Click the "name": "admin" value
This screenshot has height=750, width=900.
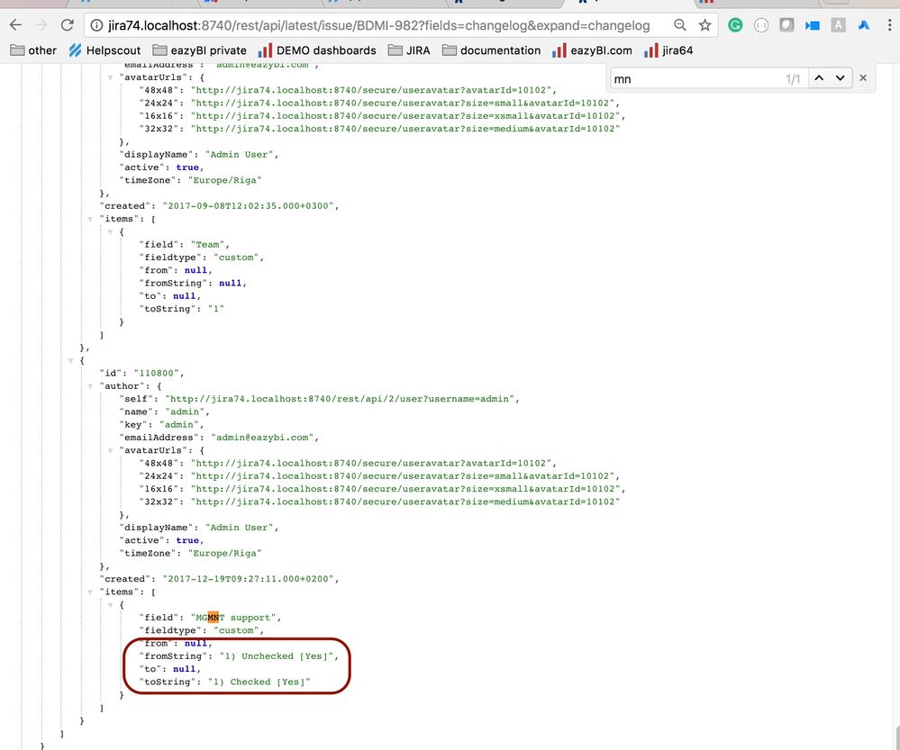coord(186,412)
